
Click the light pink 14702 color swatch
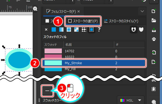click(53, 51)
